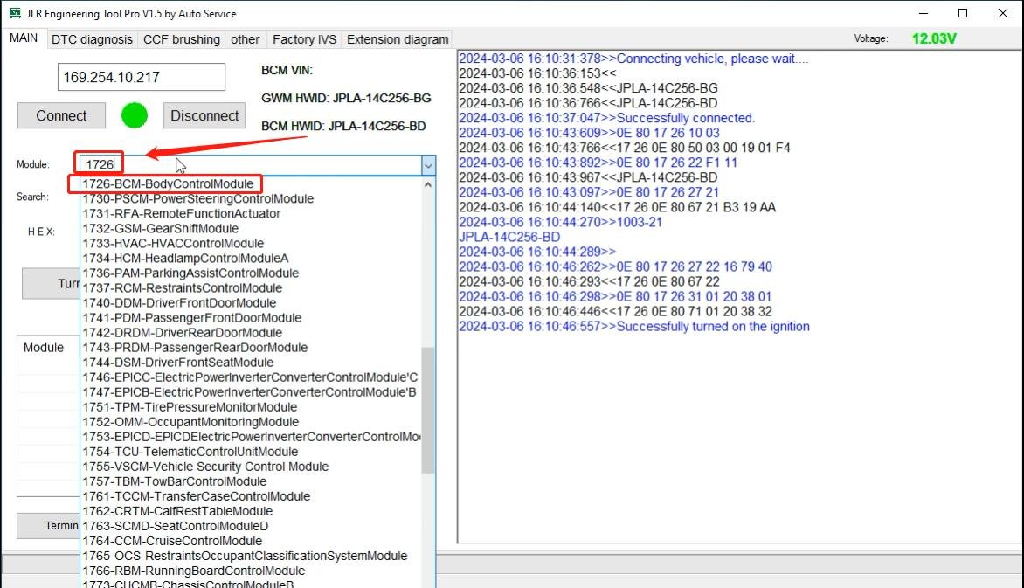Select 1731-RFA-RemoteFunctionActuator
The width and height of the screenshot is (1024, 588).
click(x=251, y=214)
